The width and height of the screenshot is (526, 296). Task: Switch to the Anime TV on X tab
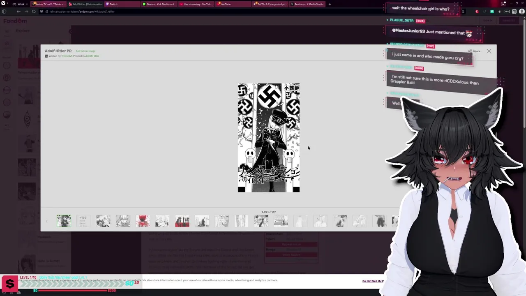click(49, 4)
